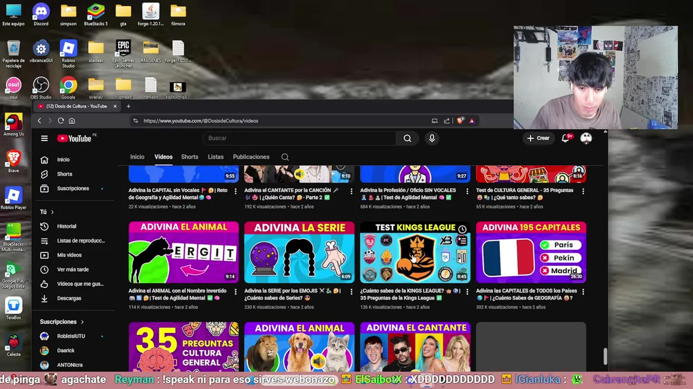Screen dimensions: 693x389
Task: Open Adivina 195 Capitales thumbnail
Action: [x=531, y=252]
